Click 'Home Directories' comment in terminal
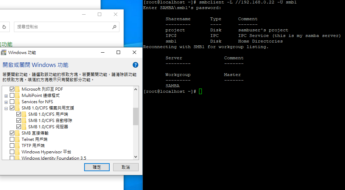Viewport: 345px width, 190px height. pyautogui.click(x=260, y=41)
